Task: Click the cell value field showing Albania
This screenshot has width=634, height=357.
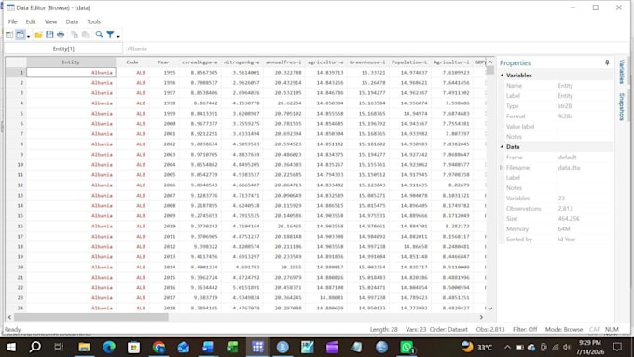Action: click(x=310, y=48)
